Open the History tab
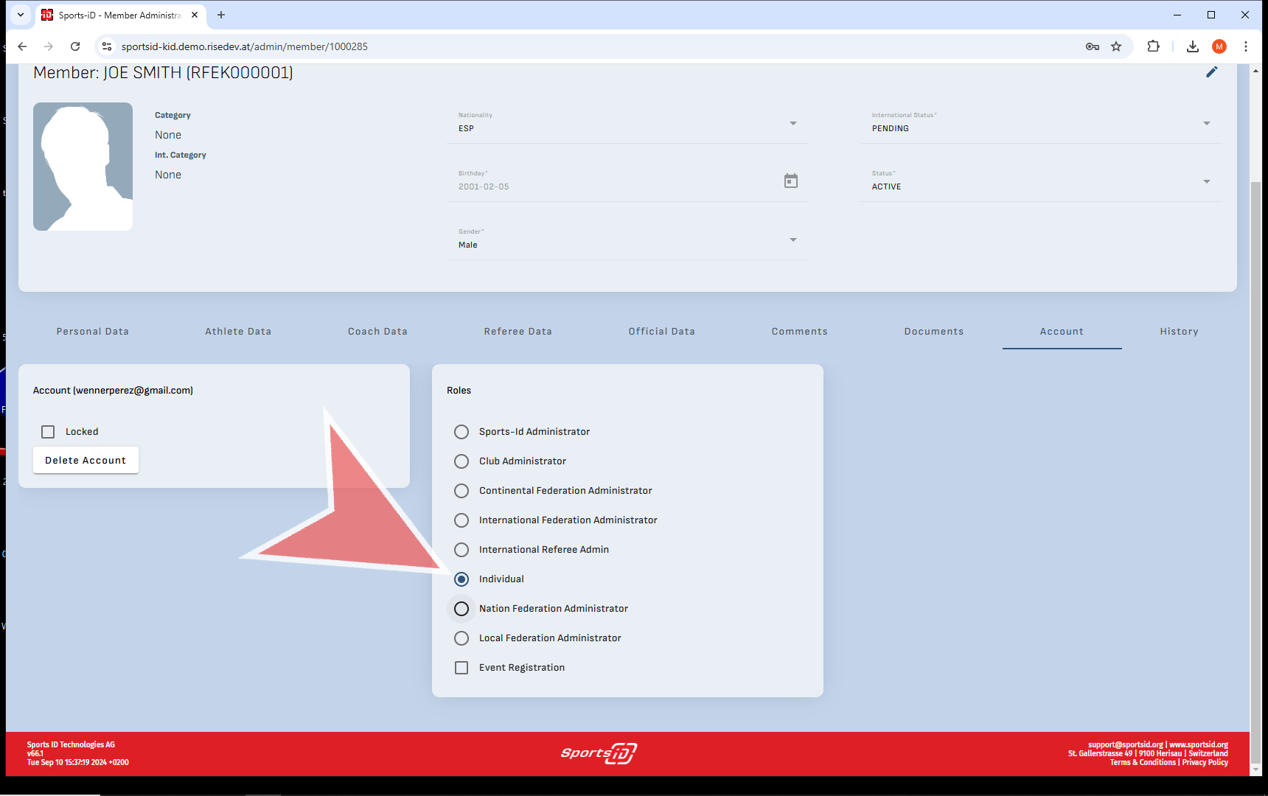The width and height of the screenshot is (1268, 796). [x=1179, y=332]
